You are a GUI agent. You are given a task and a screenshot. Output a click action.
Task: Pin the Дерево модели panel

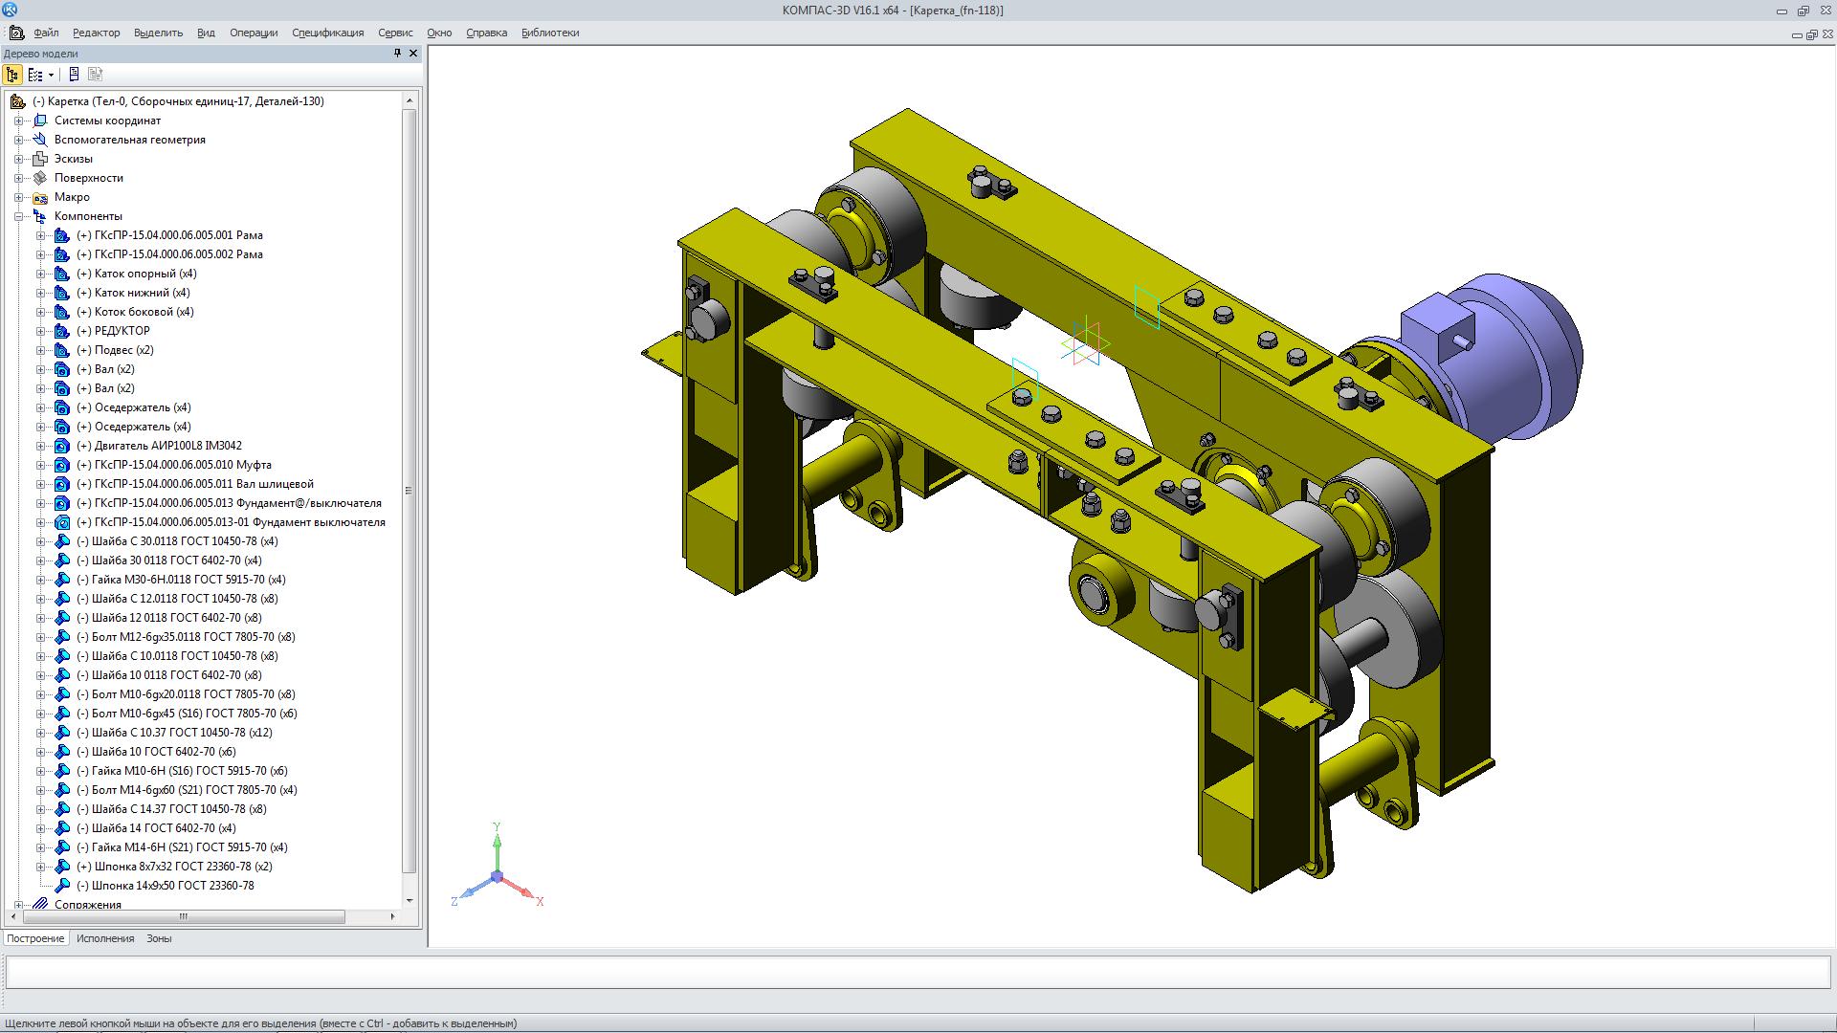coord(398,54)
